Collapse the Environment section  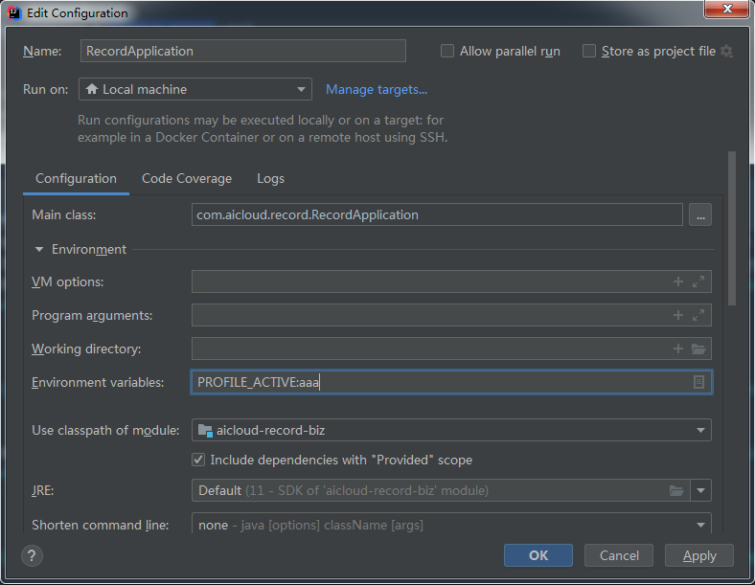[x=39, y=250]
